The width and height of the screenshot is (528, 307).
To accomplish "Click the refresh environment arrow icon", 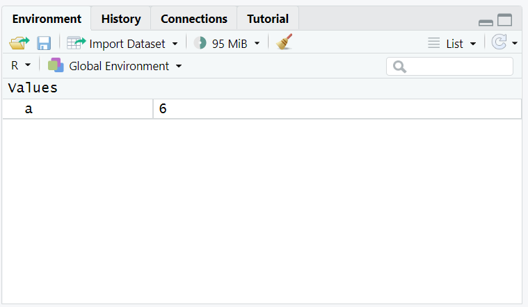I will 499,42.
